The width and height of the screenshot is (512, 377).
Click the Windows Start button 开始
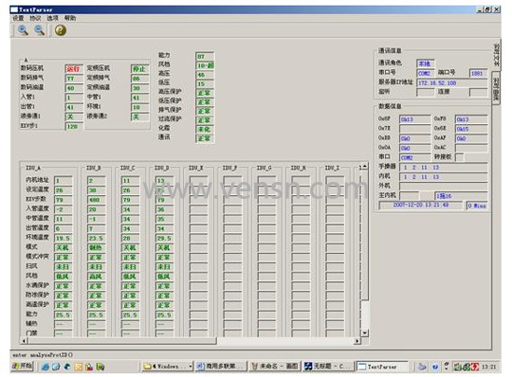[22, 366]
